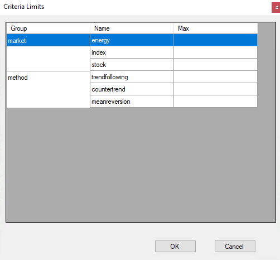Edit the Max value for energy
The width and height of the screenshot is (280, 260).
pos(216,40)
